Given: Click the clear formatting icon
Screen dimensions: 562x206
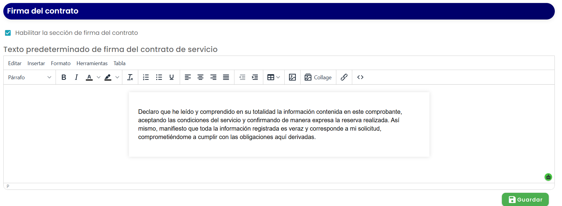Looking at the screenshot, I should 130,77.
